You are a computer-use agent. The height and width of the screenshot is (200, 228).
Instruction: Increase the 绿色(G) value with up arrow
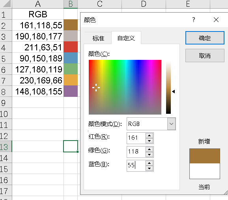click(x=150, y=150)
